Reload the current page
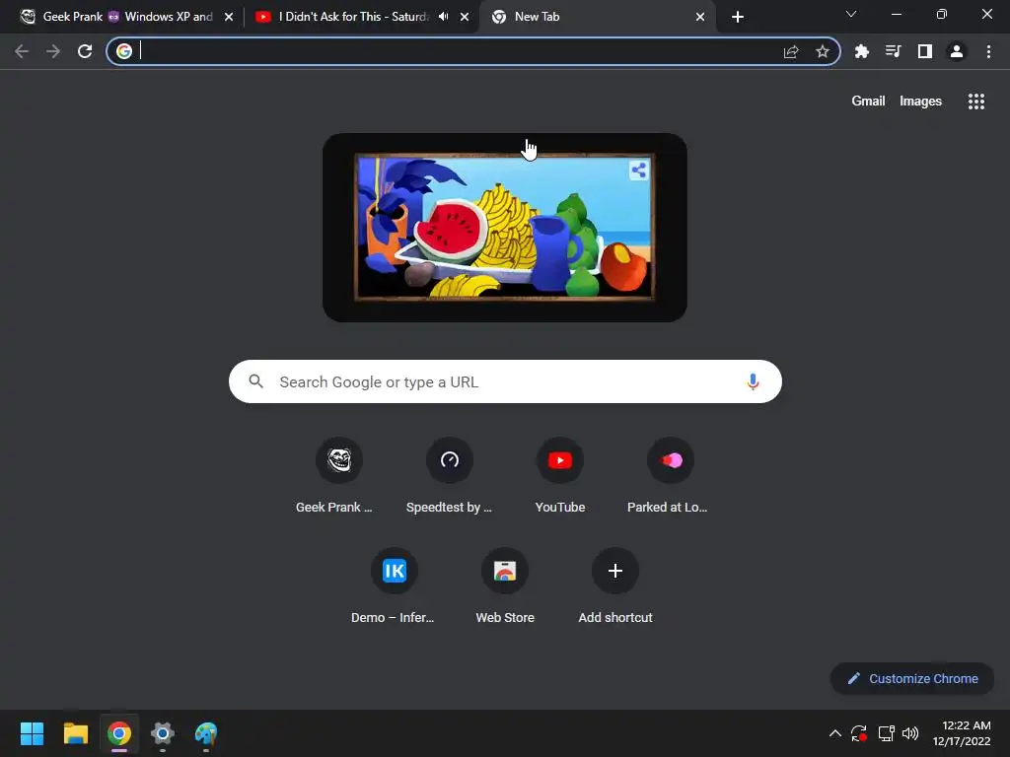This screenshot has width=1010, height=757. point(85,51)
